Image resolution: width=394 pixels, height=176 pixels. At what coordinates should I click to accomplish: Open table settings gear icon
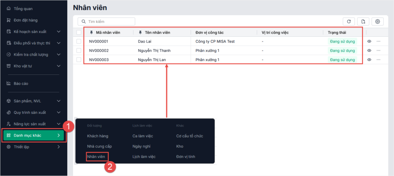377,21
